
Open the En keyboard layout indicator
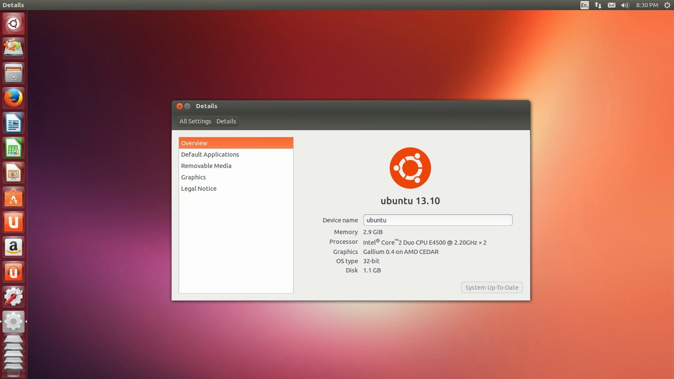[584, 5]
